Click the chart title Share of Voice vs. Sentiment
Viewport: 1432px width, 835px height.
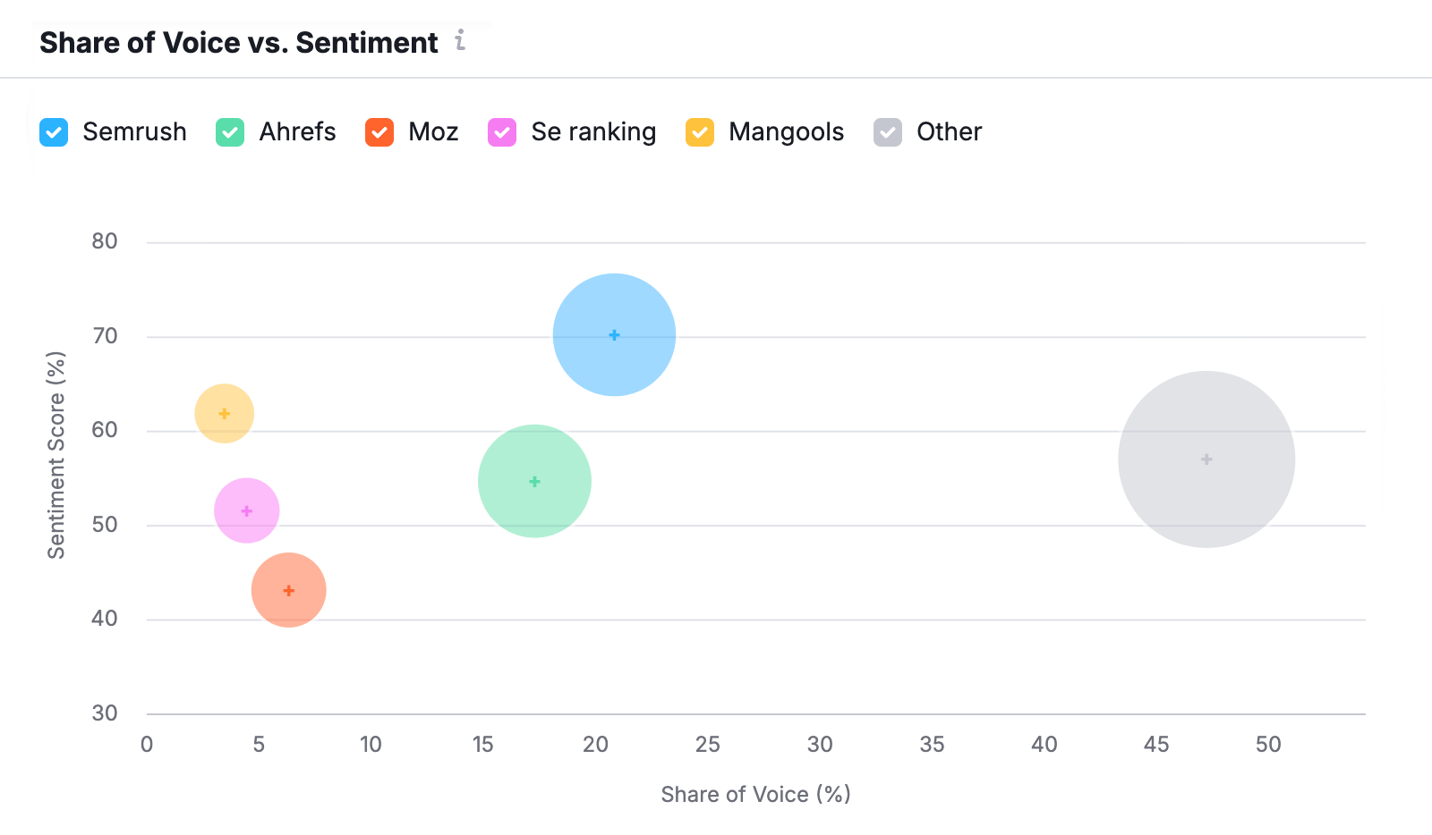[238, 41]
